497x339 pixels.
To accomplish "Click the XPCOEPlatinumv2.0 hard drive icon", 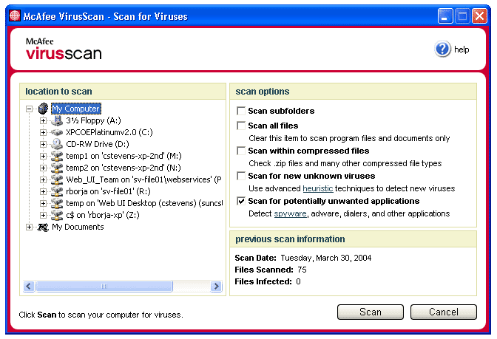I will click(x=57, y=132).
